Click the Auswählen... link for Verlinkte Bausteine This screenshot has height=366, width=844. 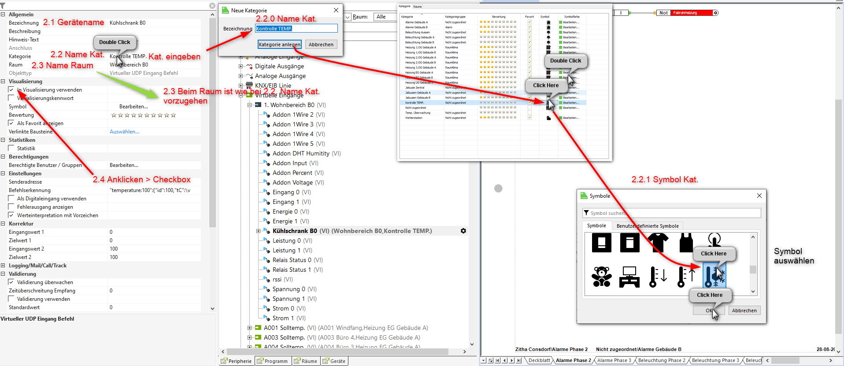[124, 132]
